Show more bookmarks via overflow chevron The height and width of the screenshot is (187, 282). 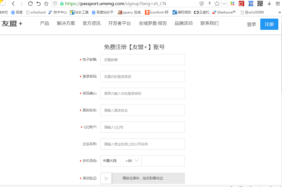pos(279,12)
